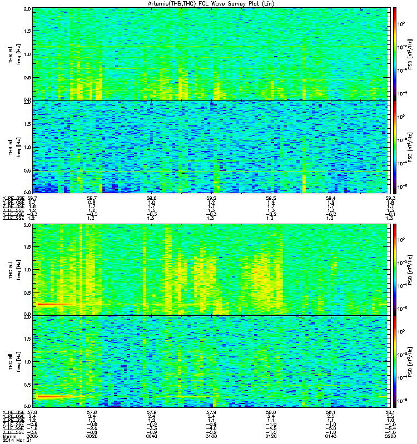The width and height of the screenshot is (417, 444).
Task: Click the '0020' time tick label
Action: pos(92,436)
